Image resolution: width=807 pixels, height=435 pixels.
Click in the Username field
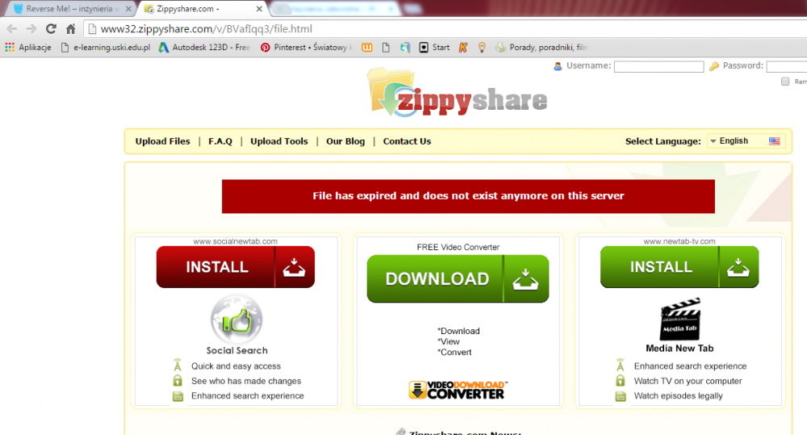point(659,67)
